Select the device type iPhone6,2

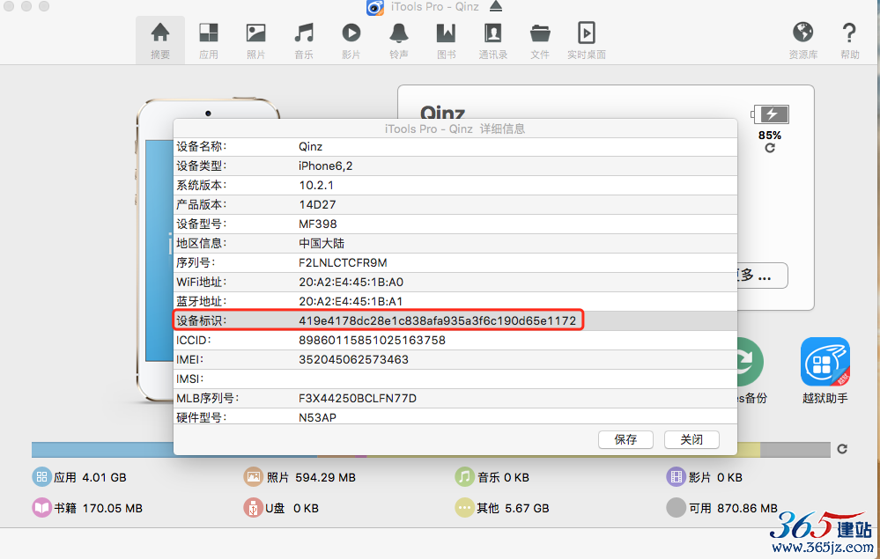pyautogui.click(x=326, y=166)
